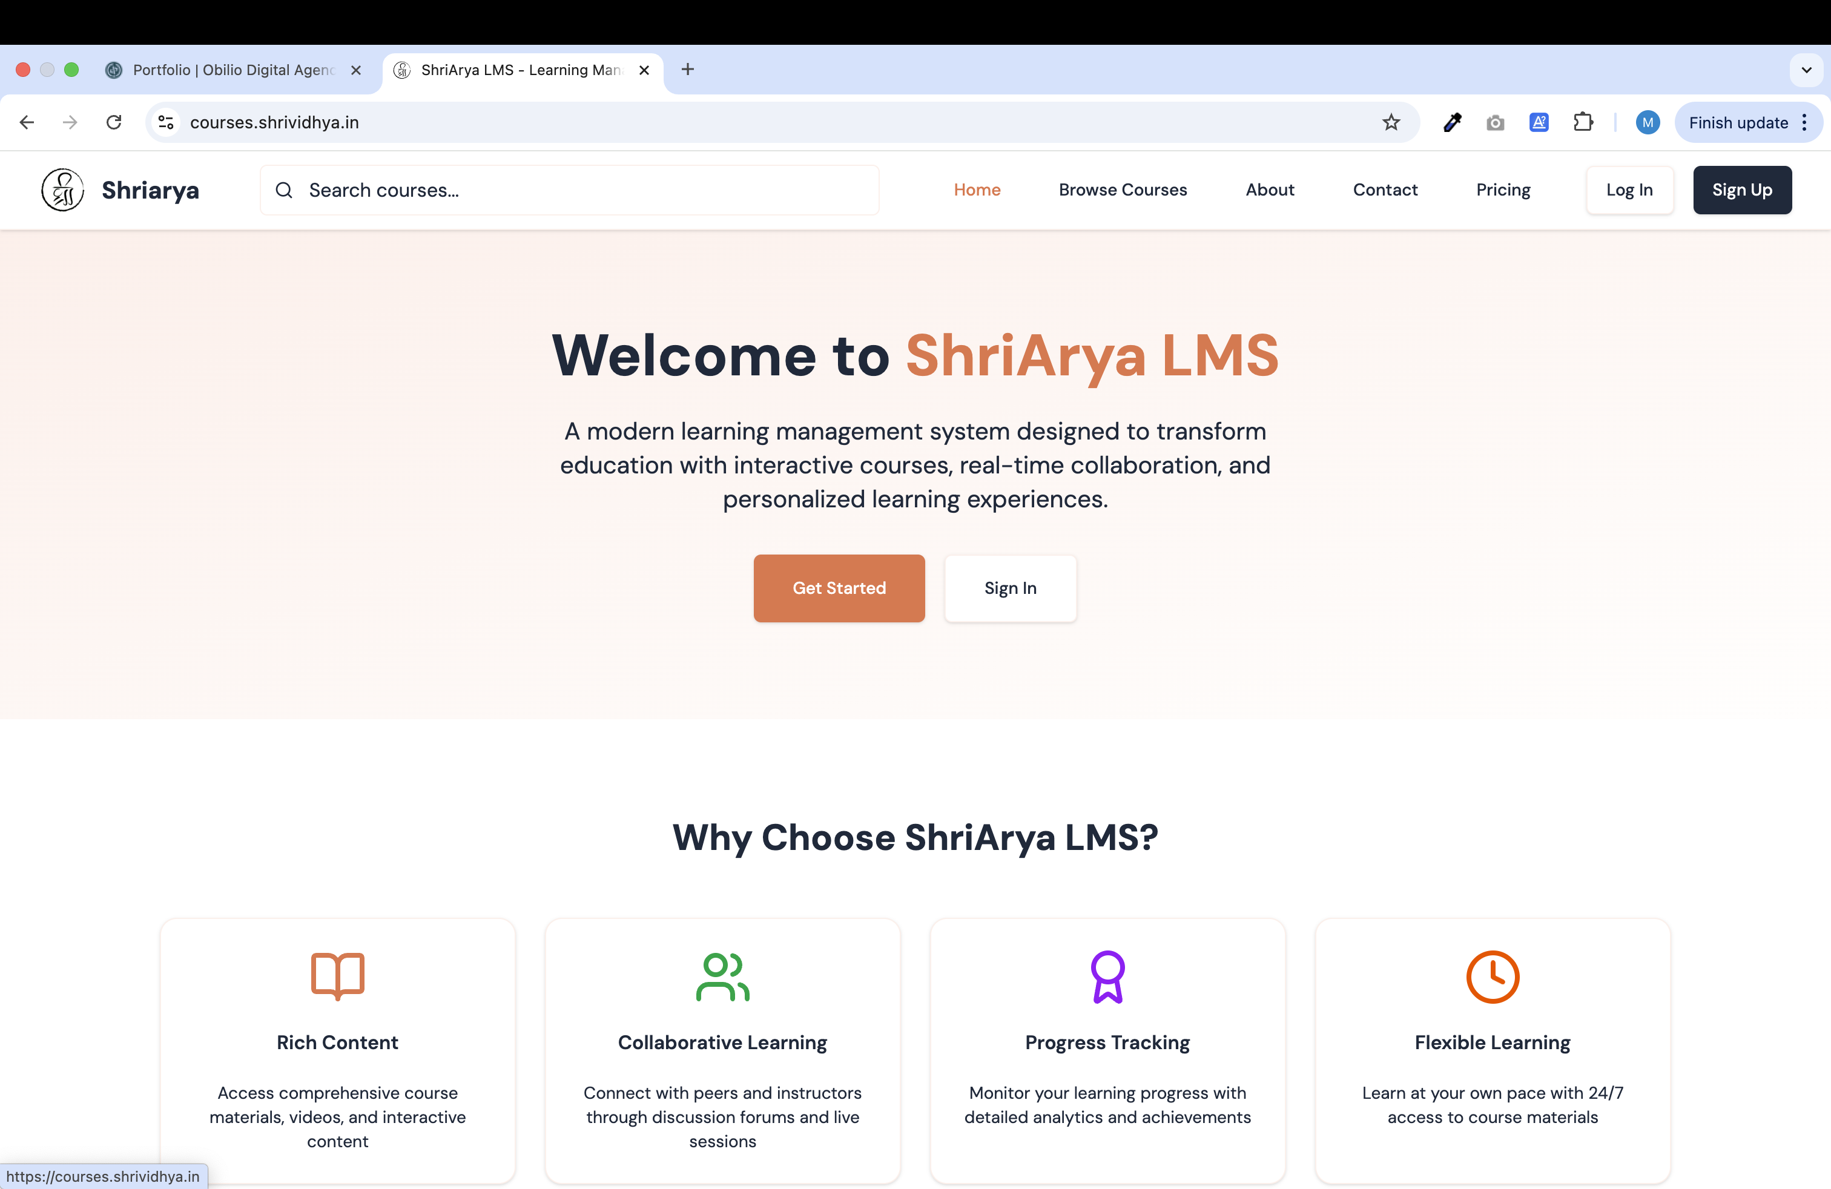Open the tab search chevron menu
The image size is (1831, 1189).
[x=1807, y=70]
